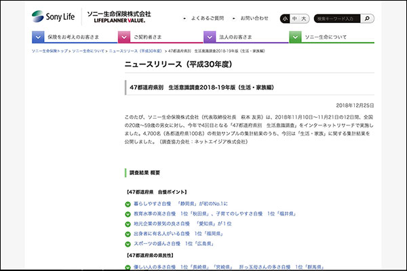Open よくあるご質問 in the header
This screenshot has height=271, width=407.
pos(208,18)
